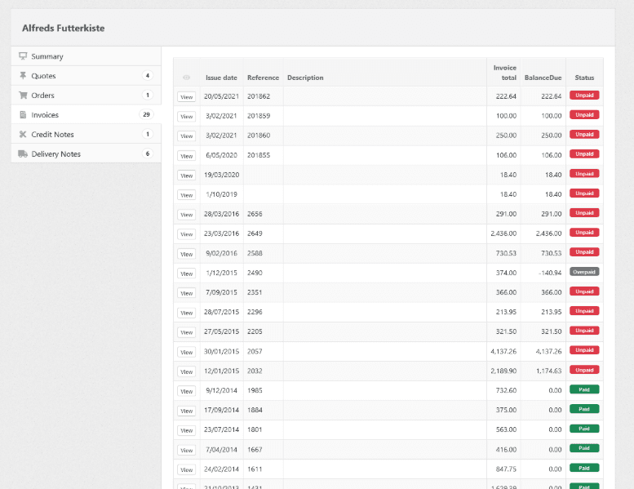The width and height of the screenshot is (634, 489).
Task: Click the balance due 1,174.63
Action: point(548,371)
